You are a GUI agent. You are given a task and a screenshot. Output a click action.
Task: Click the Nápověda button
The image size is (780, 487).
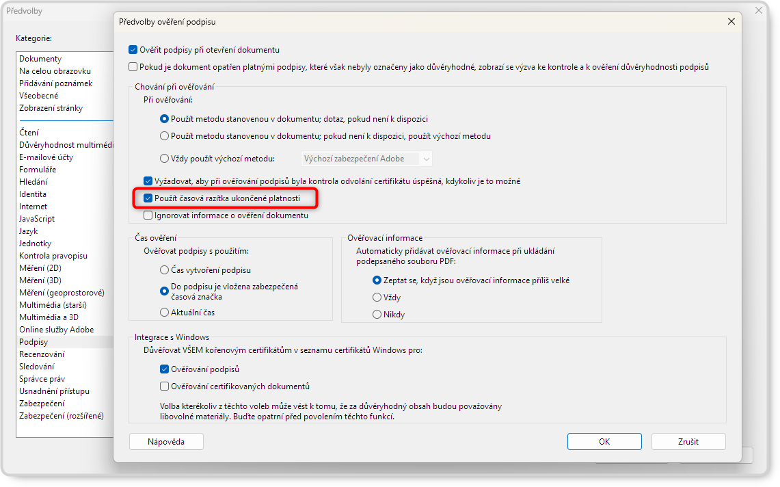[166, 442]
